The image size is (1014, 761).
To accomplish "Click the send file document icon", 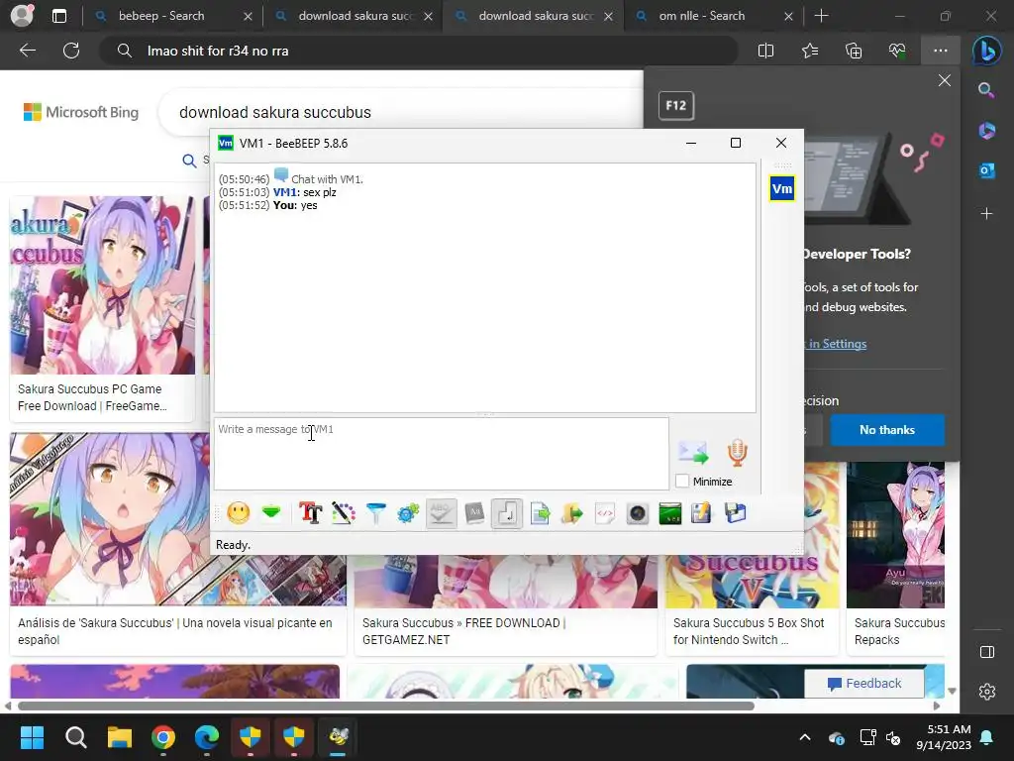I will [x=540, y=513].
